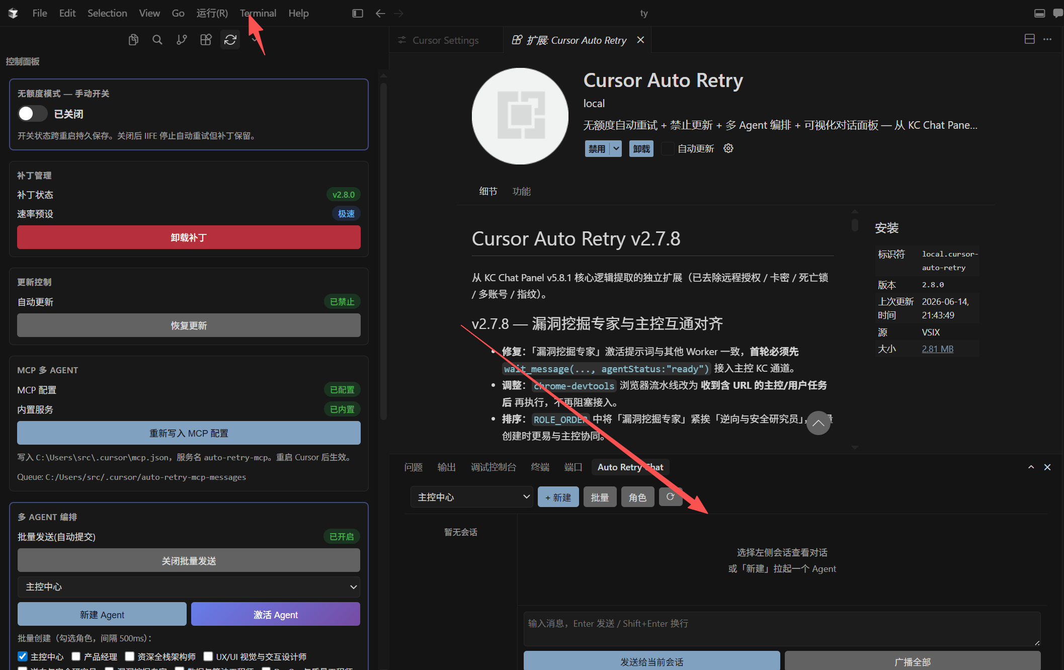Click the Cursor logo icon
Screen dimensions: 1064x670
(13, 13)
